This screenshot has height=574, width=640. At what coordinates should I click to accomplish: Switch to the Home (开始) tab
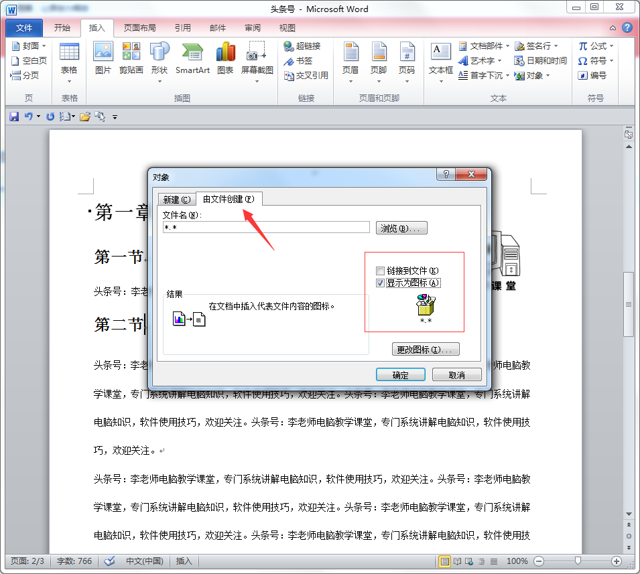tap(62, 27)
